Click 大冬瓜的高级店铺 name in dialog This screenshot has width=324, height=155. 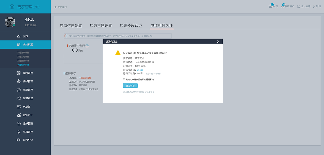144,62
